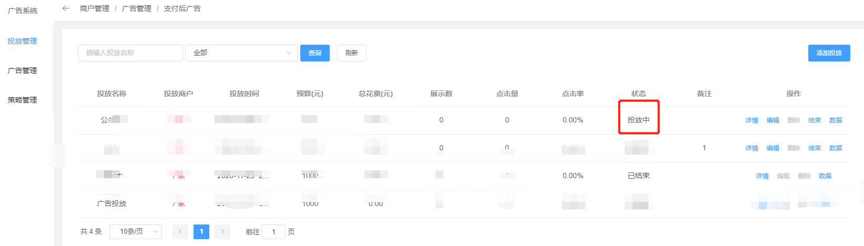Image resolution: width=864 pixels, height=246 pixels.
Task: Click the 添加投放 button
Action: (829, 53)
